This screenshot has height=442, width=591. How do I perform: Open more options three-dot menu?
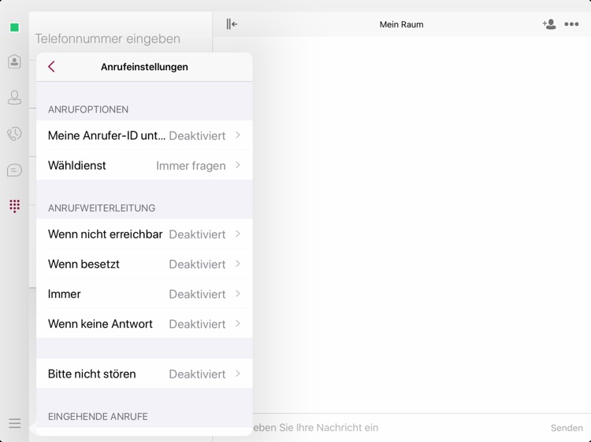point(571,24)
